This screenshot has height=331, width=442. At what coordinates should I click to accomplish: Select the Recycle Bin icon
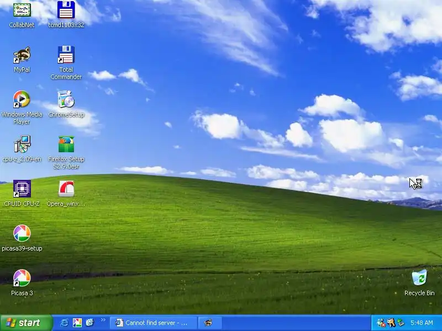(x=419, y=282)
